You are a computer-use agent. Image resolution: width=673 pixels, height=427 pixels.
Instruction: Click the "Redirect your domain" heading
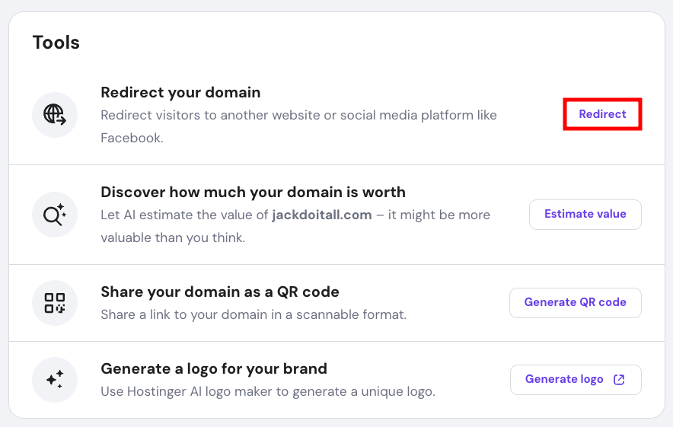click(180, 93)
